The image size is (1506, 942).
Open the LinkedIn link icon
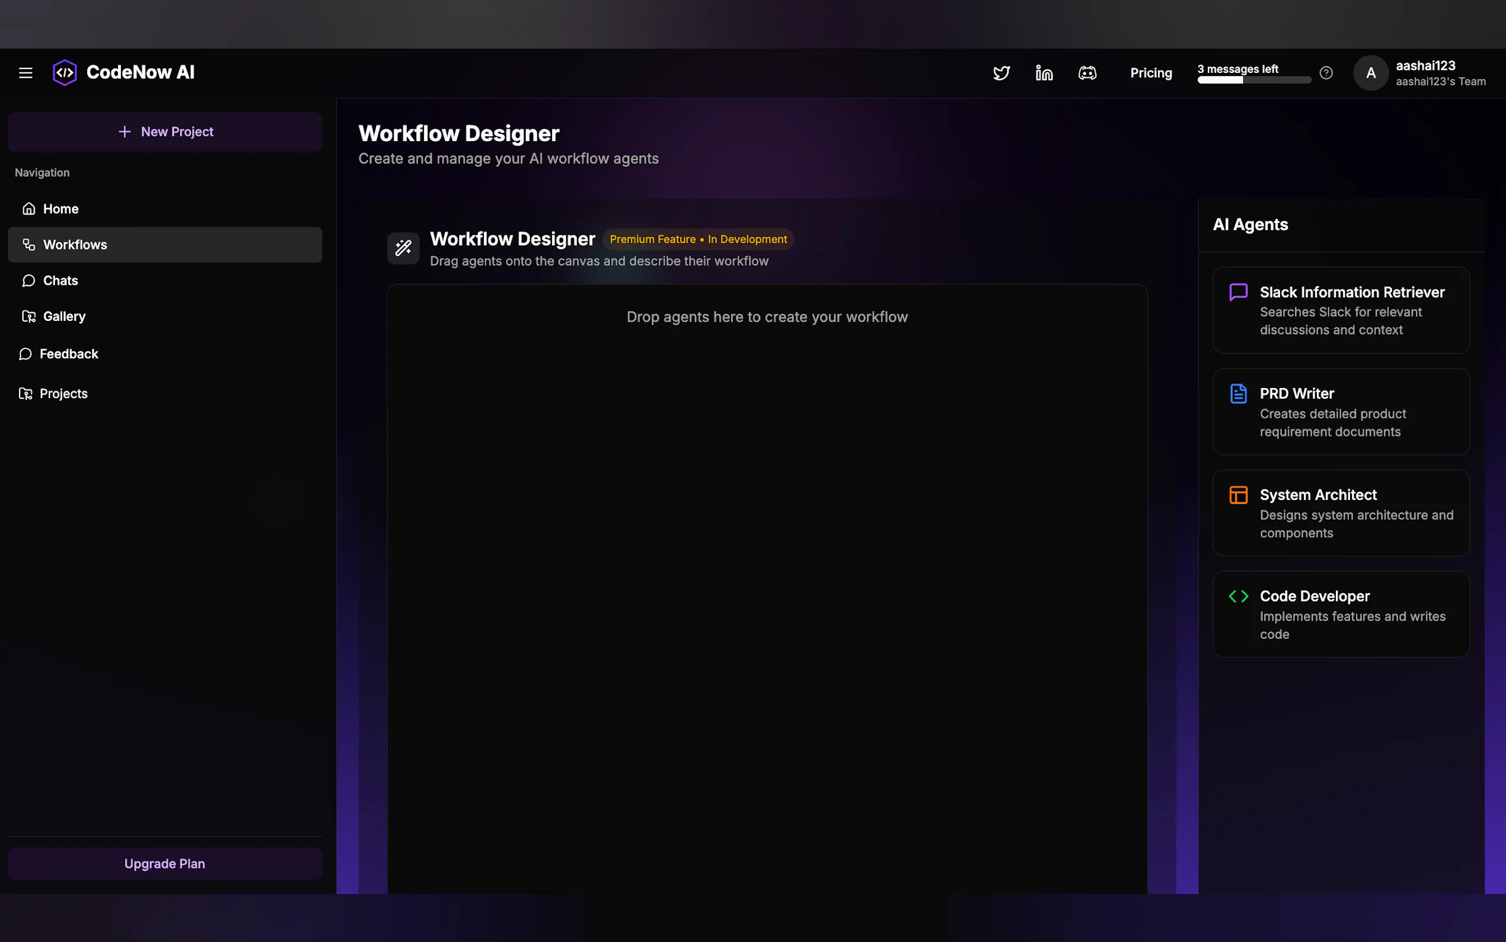coord(1044,73)
